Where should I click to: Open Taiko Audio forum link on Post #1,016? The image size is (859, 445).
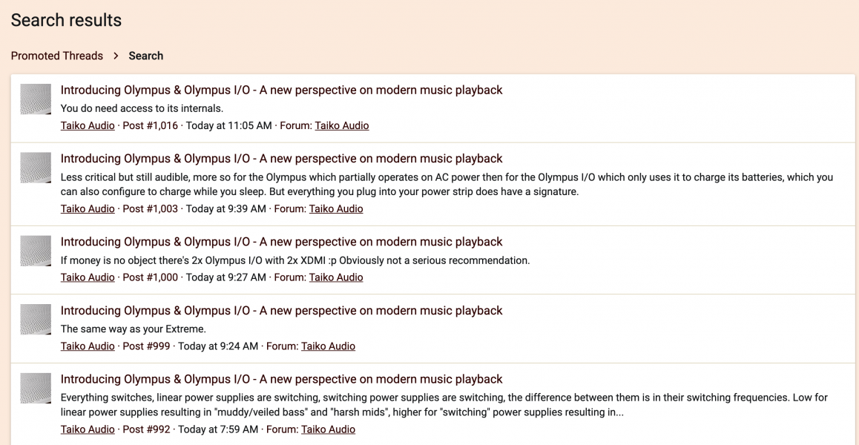point(342,125)
